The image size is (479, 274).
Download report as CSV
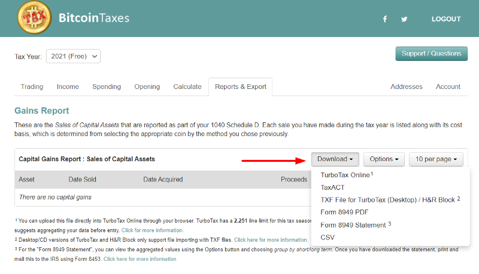coord(328,238)
